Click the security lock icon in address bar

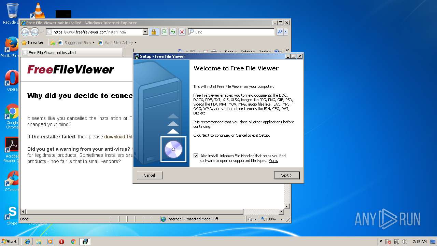point(154,32)
